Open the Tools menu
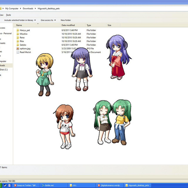Viewport: 188px width, 188px height. (x=9, y=15)
